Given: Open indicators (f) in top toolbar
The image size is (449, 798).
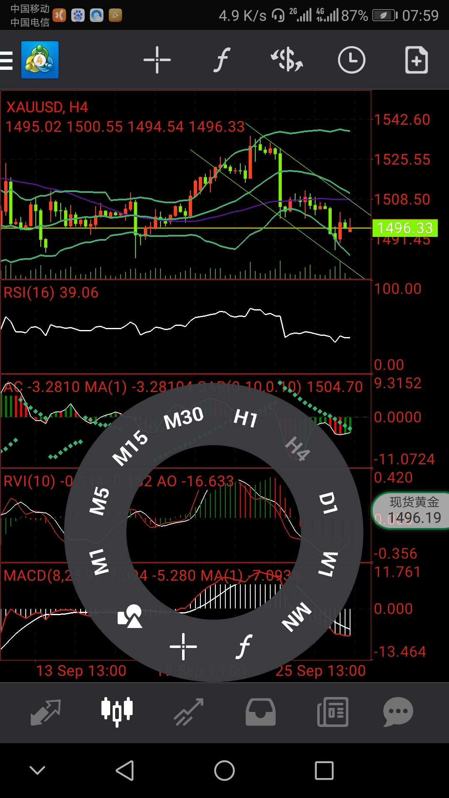Looking at the screenshot, I should coord(222,60).
